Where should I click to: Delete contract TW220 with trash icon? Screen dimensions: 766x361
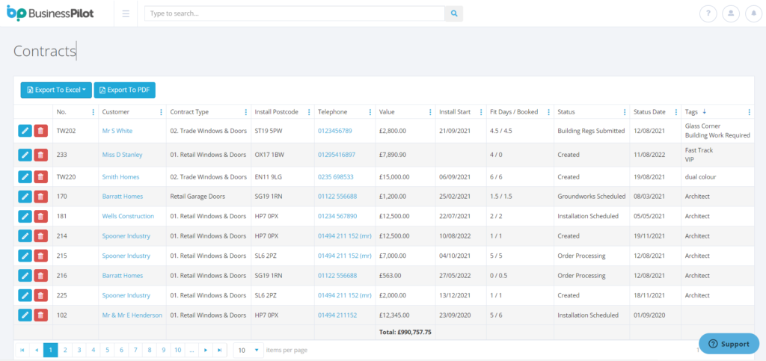click(41, 177)
